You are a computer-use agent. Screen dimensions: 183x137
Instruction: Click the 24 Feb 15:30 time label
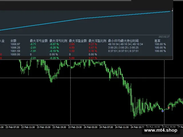click(x=138, y=127)
